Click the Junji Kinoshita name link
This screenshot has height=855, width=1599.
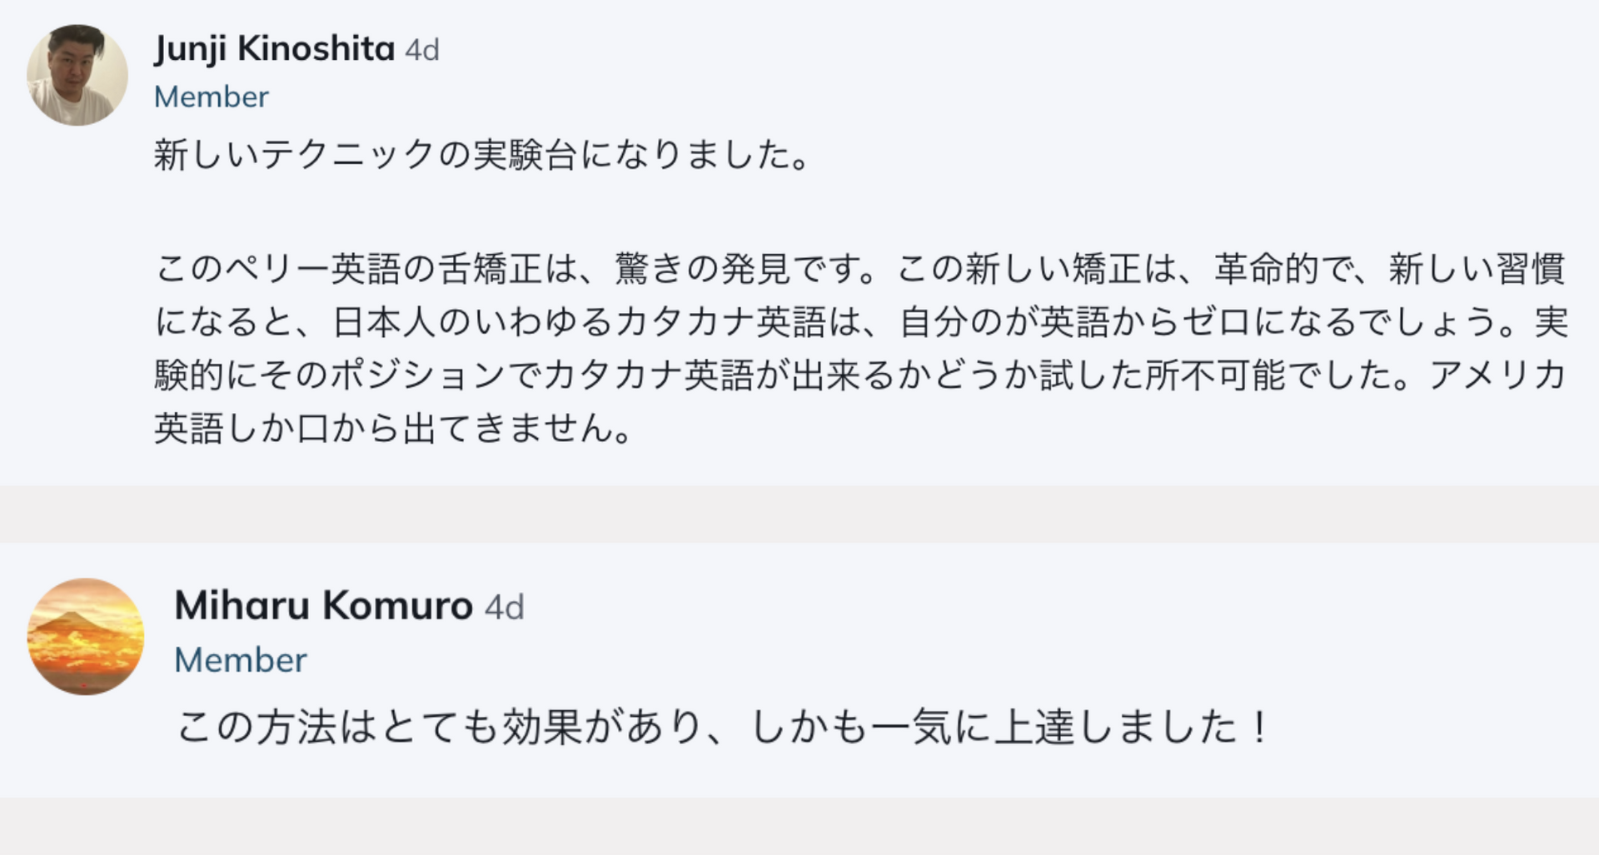pyautogui.click(x=275, y=49)
